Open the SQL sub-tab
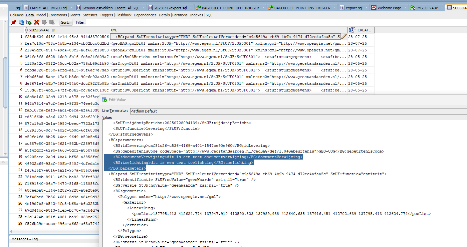Screen dimensions: 467x247 [209, 15]
